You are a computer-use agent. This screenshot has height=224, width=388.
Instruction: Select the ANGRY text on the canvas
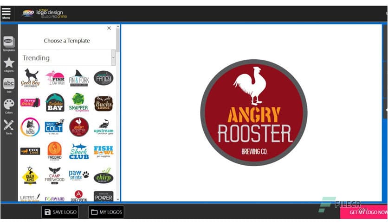(x=254, y=115)
